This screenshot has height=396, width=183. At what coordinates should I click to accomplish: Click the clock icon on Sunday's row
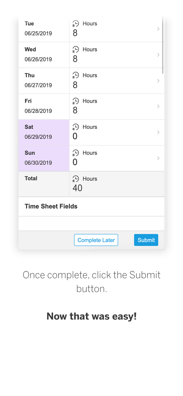(x=76, y=153)
